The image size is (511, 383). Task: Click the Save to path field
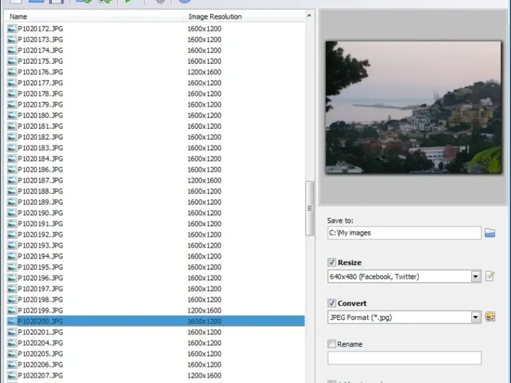tap(404, 233)
